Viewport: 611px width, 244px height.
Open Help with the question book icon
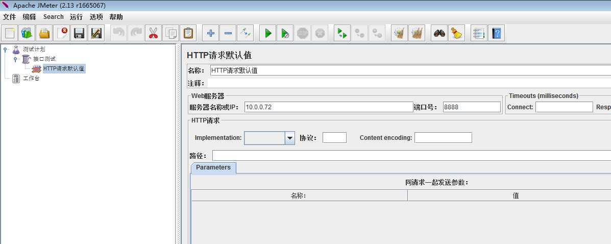[x=496, y=33]
